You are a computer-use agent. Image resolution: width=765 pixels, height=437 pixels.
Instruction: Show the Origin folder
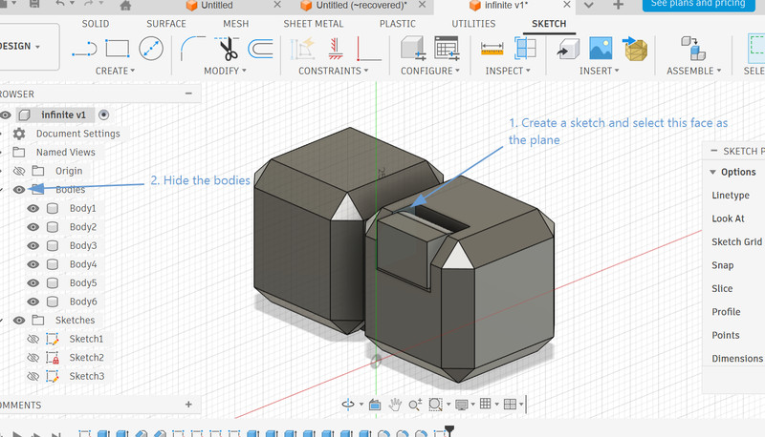[19, 171]
